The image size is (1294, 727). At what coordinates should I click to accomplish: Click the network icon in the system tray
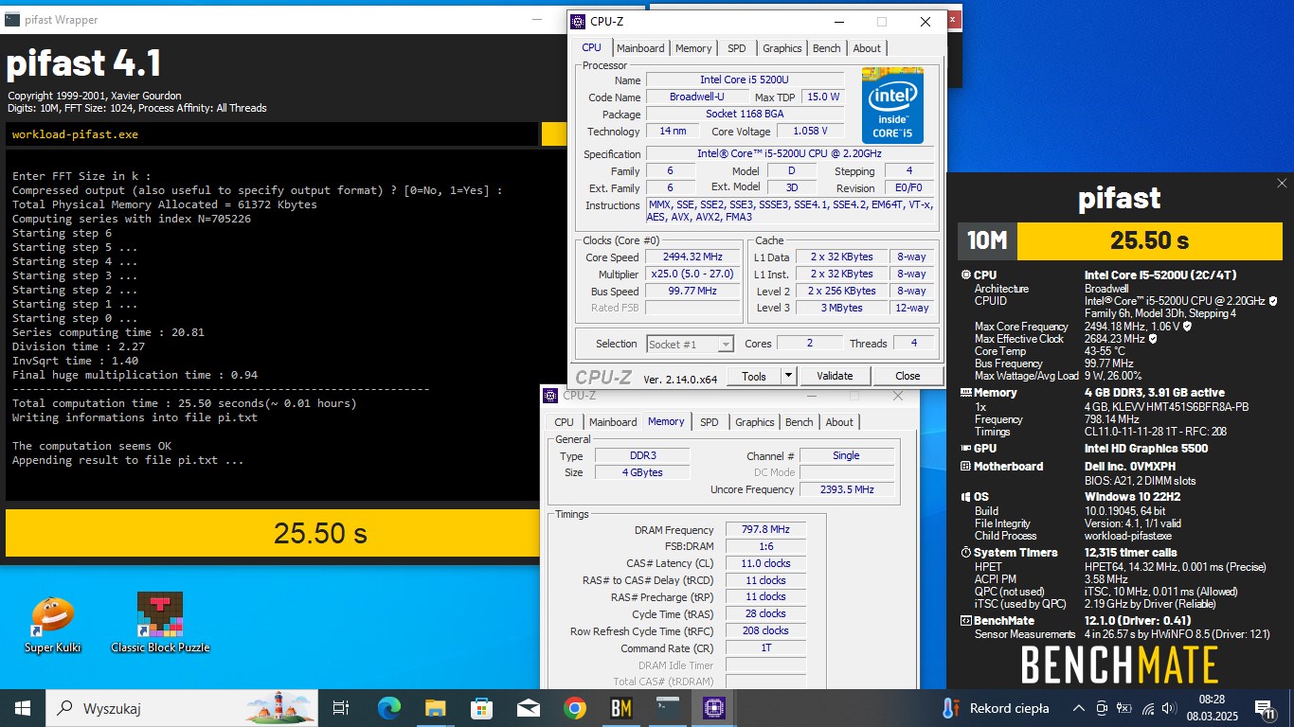point(1148,708)
